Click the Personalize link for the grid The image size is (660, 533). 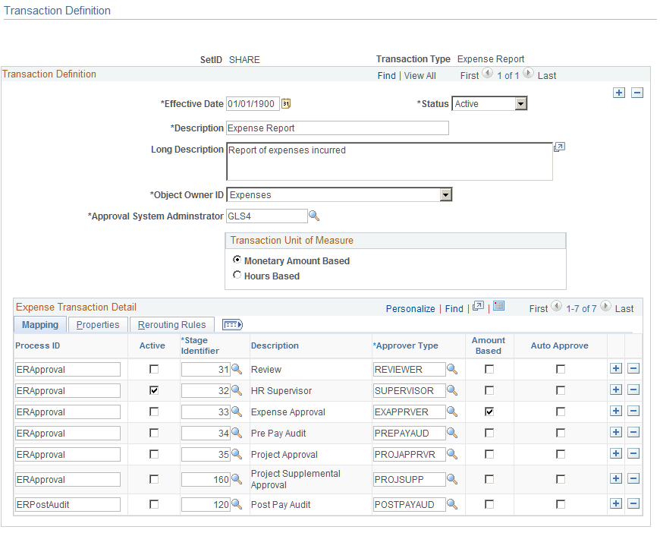(x=410, y=307)
